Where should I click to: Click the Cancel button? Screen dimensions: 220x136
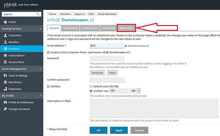tap(139, 130)
